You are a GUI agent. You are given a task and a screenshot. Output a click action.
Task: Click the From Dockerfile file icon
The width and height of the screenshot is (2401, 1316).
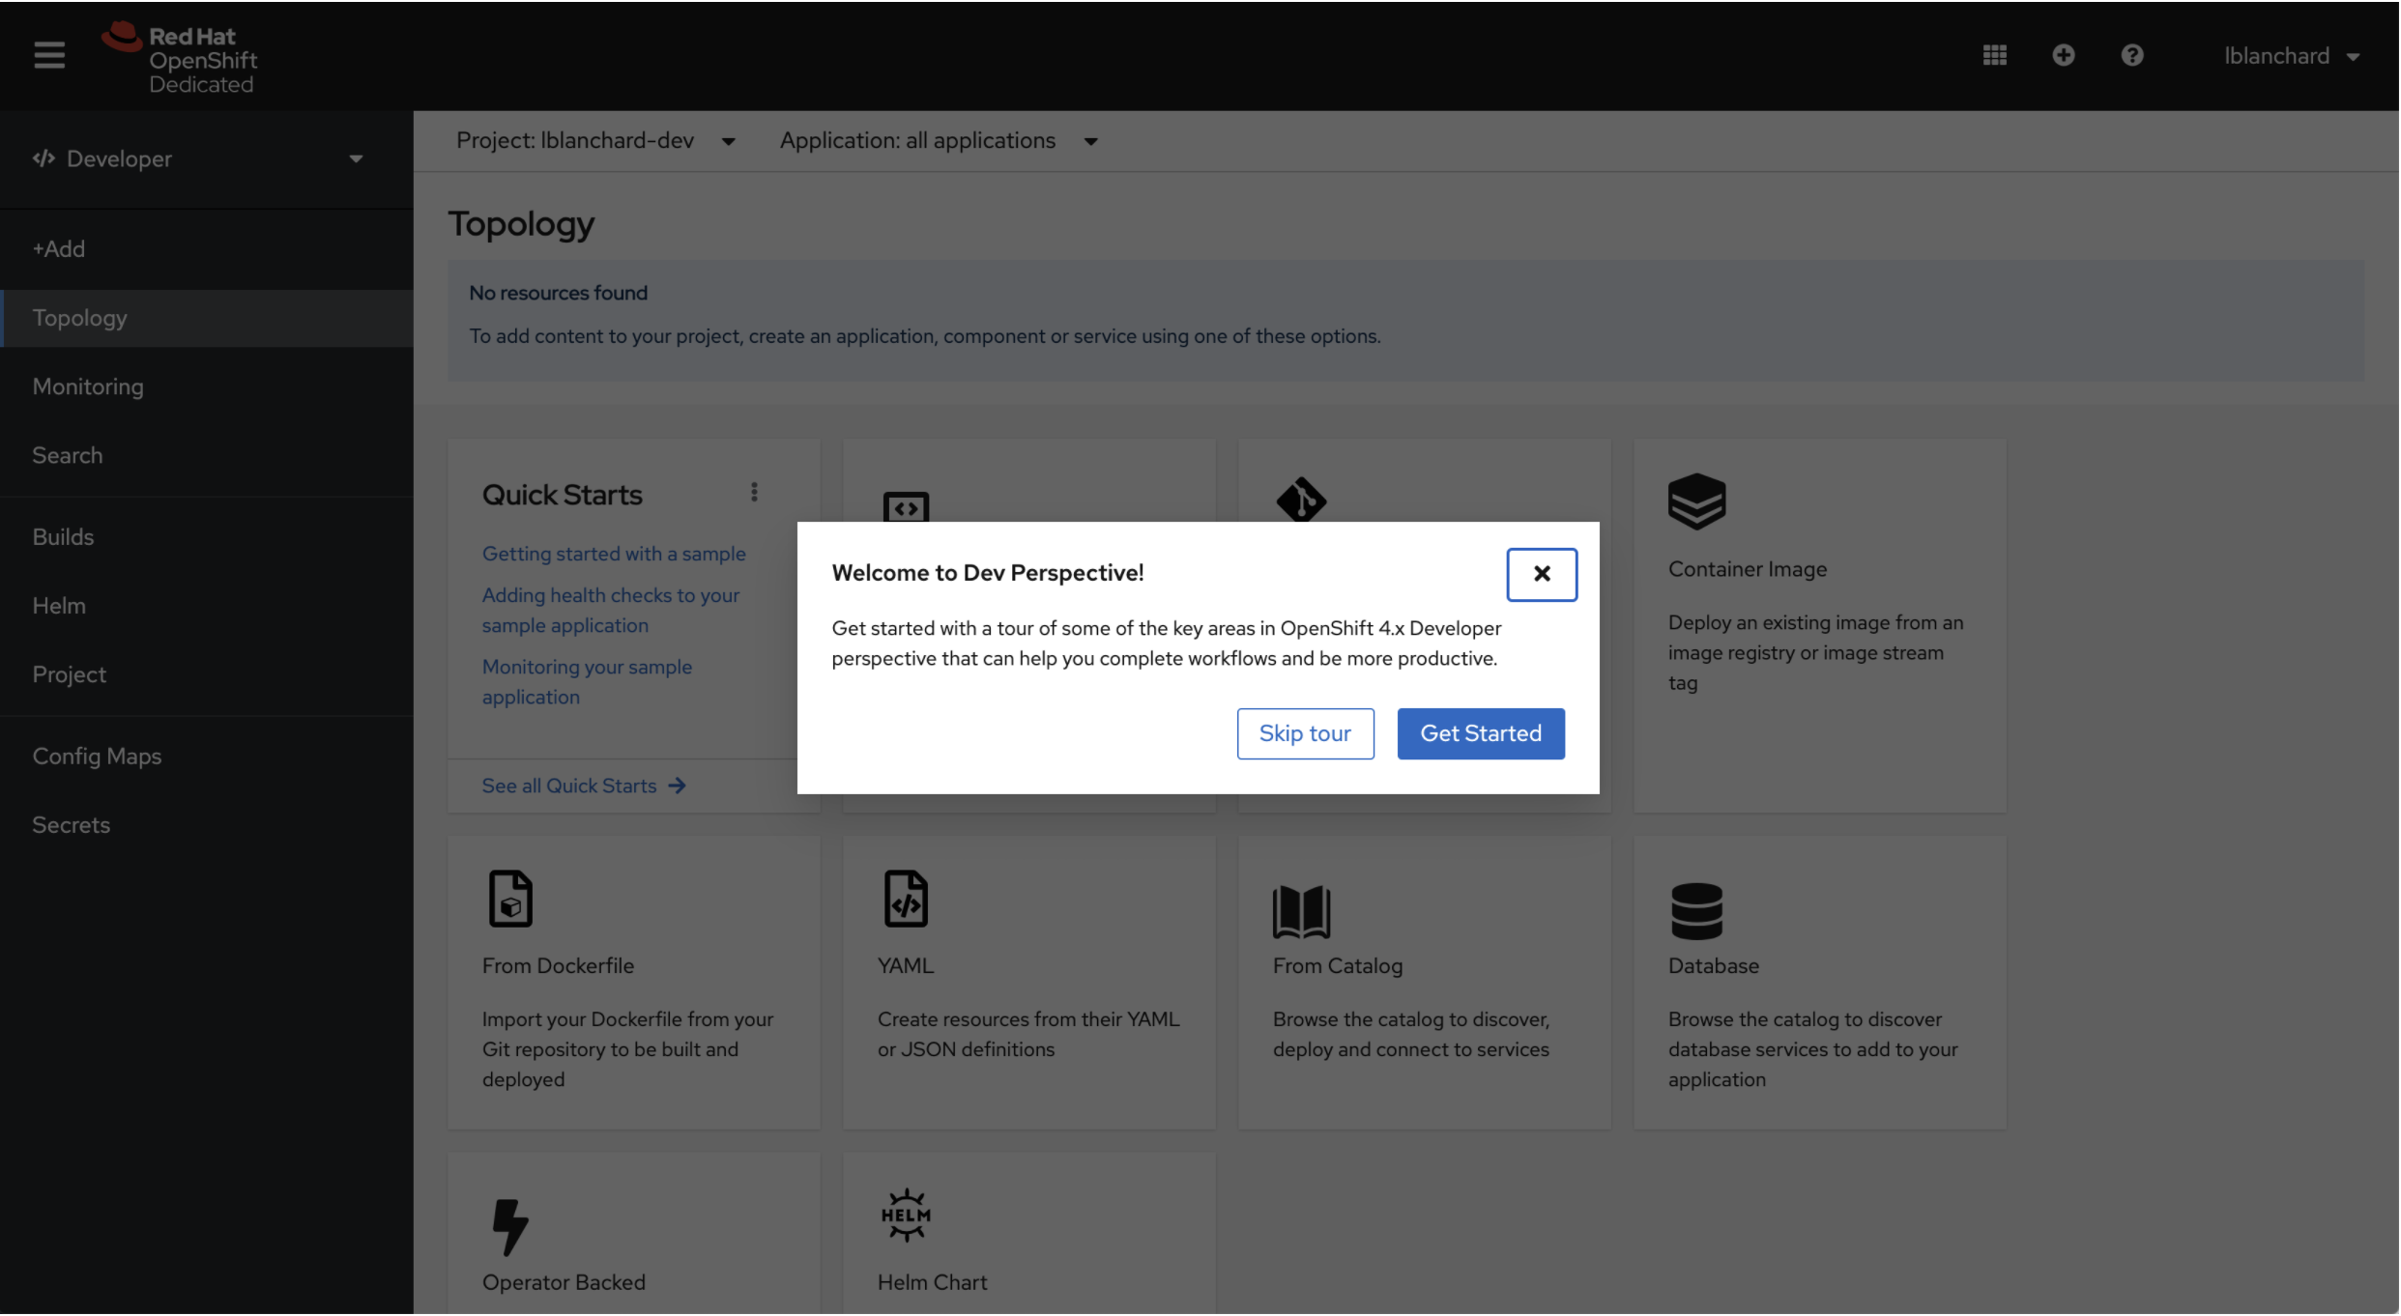[510, 899]
